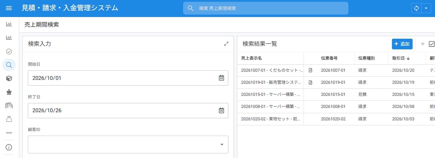Click the date cell 2026/10/15

coord(403,94)
